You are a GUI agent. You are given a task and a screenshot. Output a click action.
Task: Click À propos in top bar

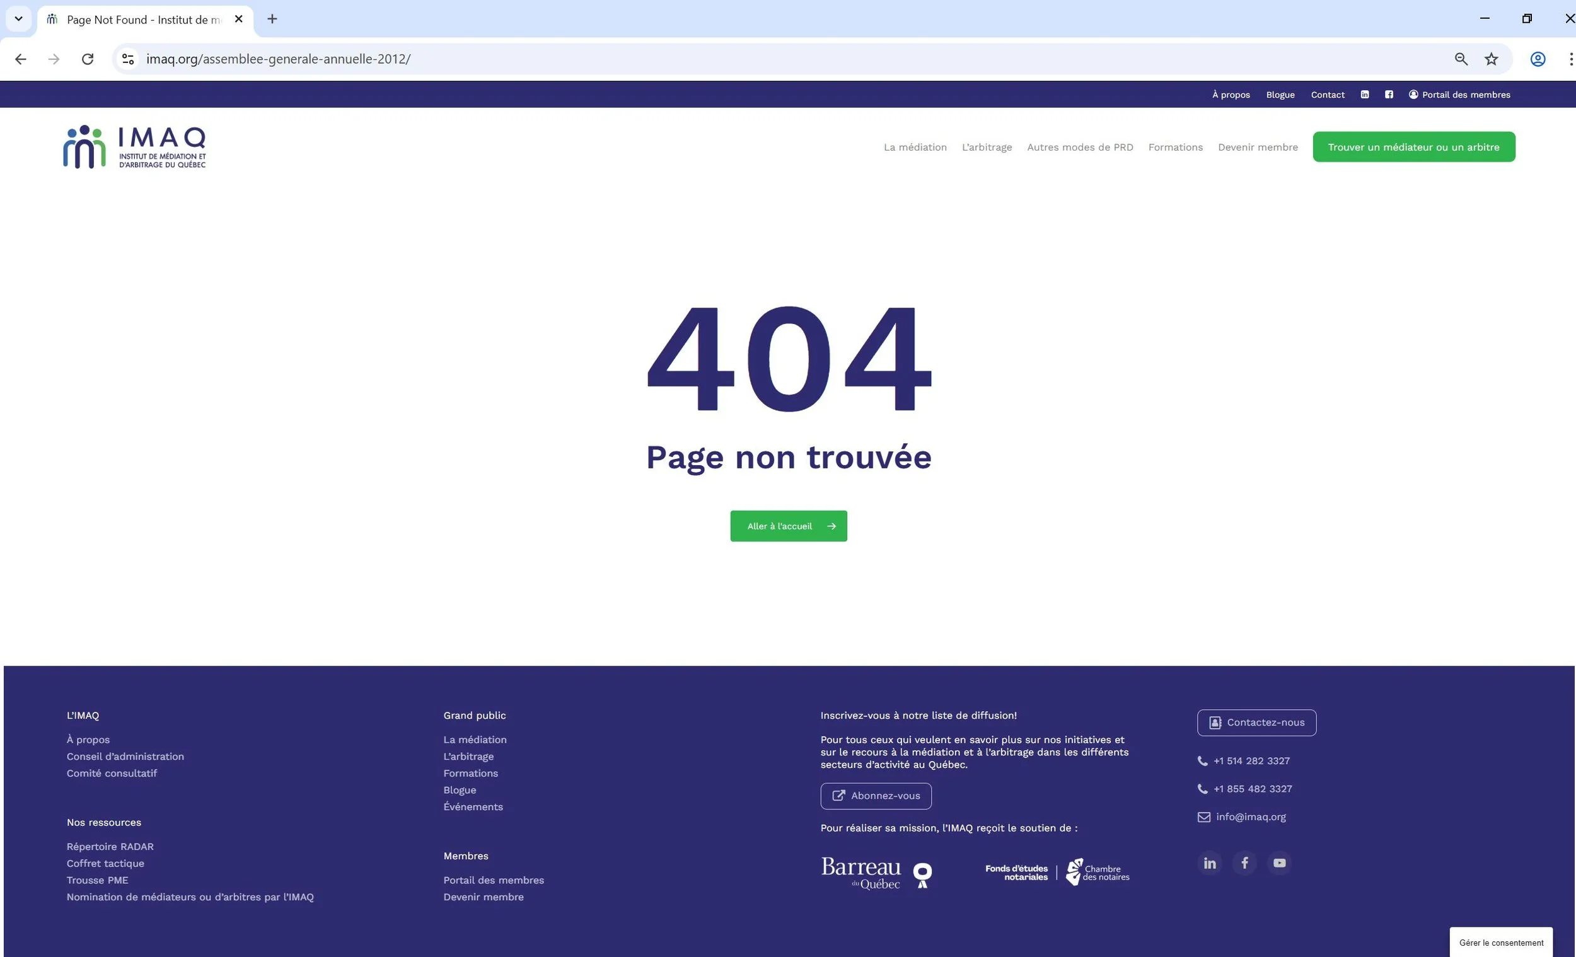[1231, 95]
